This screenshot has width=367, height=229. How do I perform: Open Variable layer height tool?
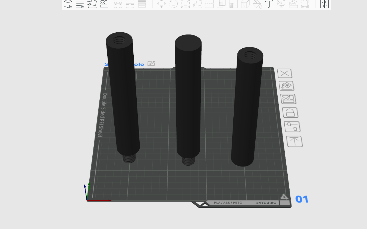pyautogui.click(x=142, y=4)
